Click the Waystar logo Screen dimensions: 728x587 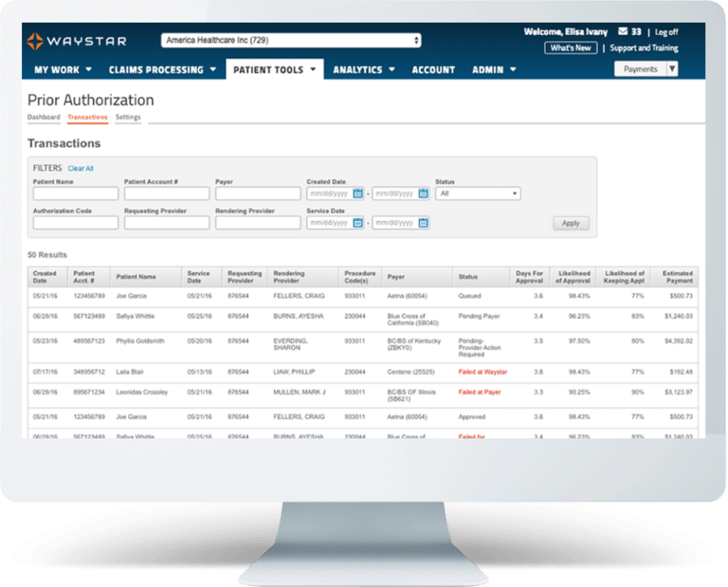point(77,41)
